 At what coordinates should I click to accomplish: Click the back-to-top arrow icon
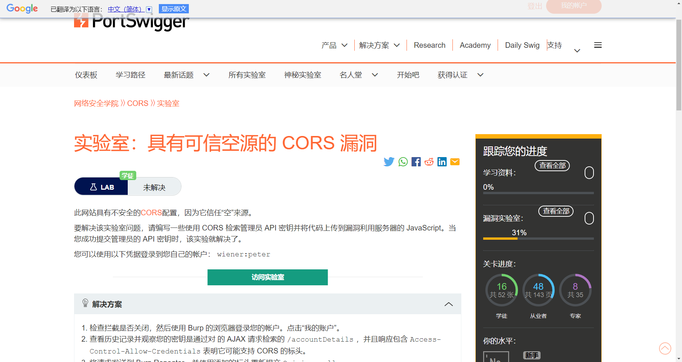(665, 348)
